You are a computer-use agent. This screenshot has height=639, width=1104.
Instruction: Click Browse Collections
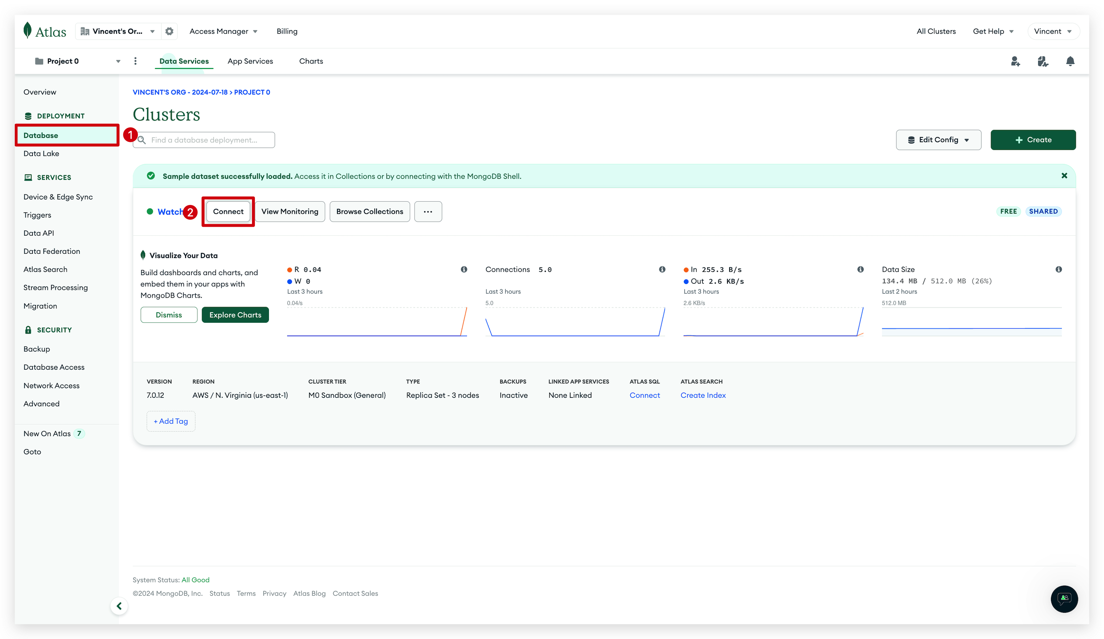369,212
